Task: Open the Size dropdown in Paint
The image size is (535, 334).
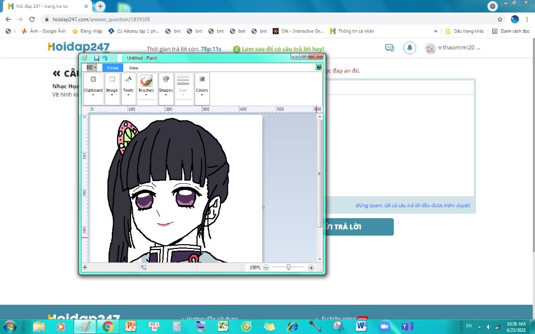Action: [x=183, y=89]
